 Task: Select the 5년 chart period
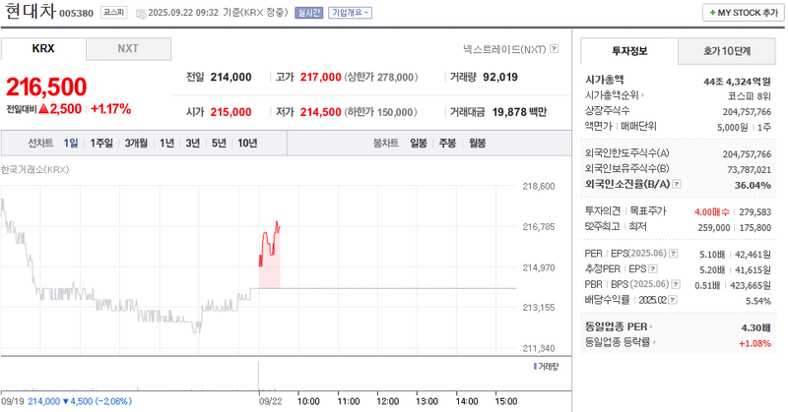[x=219, y=143]
